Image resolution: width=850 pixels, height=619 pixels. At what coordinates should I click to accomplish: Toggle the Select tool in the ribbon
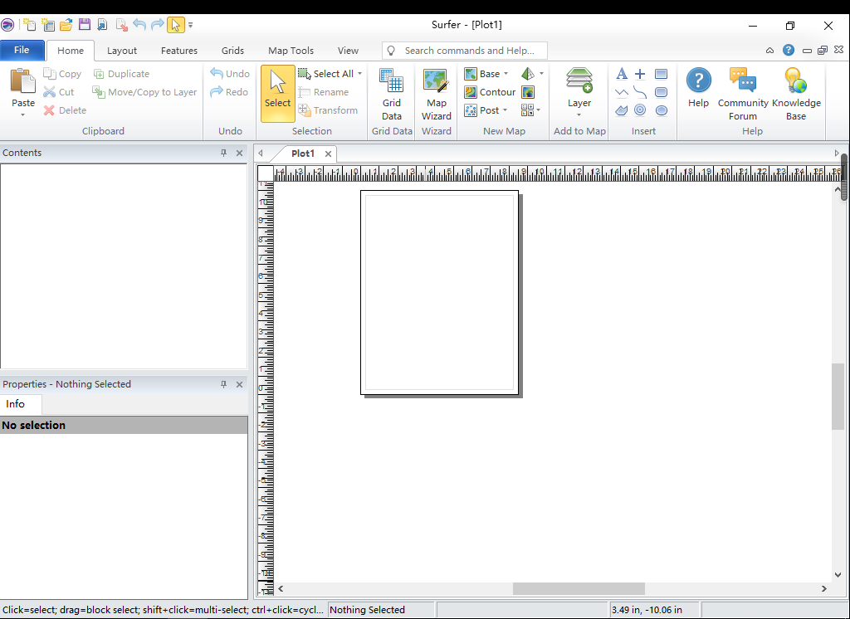tap(277, 93)
